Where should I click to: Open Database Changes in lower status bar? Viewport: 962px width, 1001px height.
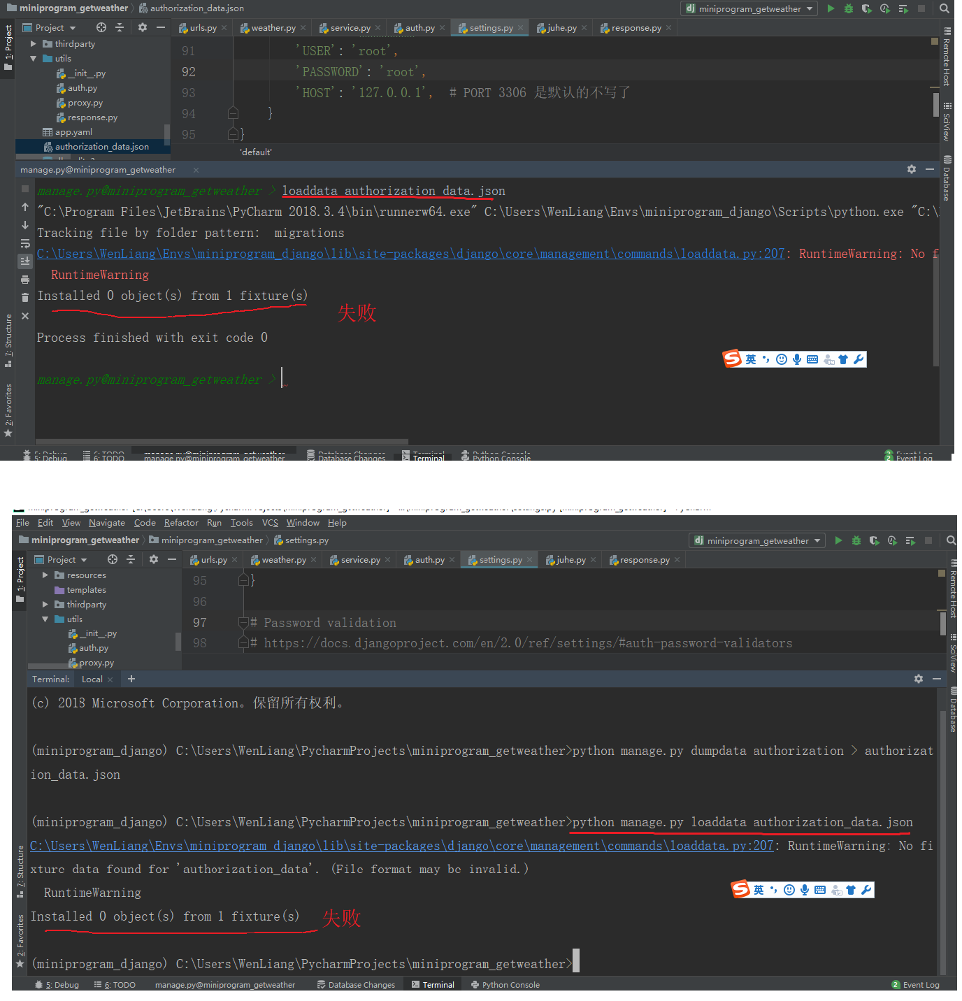[356, 984]
